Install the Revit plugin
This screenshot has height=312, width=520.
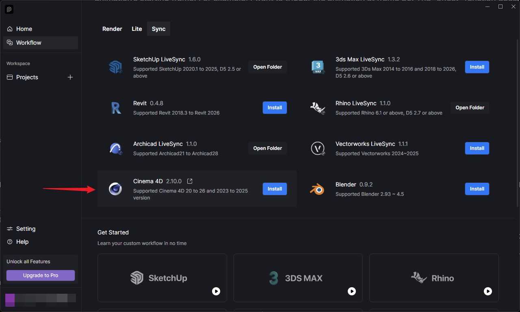tap(275, 108)
